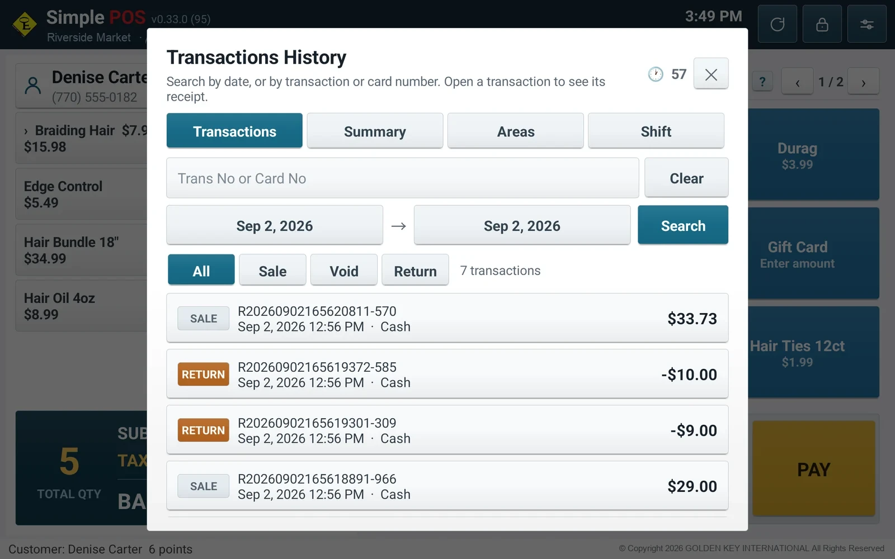This screenshot has width=895, height=559.
Task: Click the Search button
Action: pos(683,225)
